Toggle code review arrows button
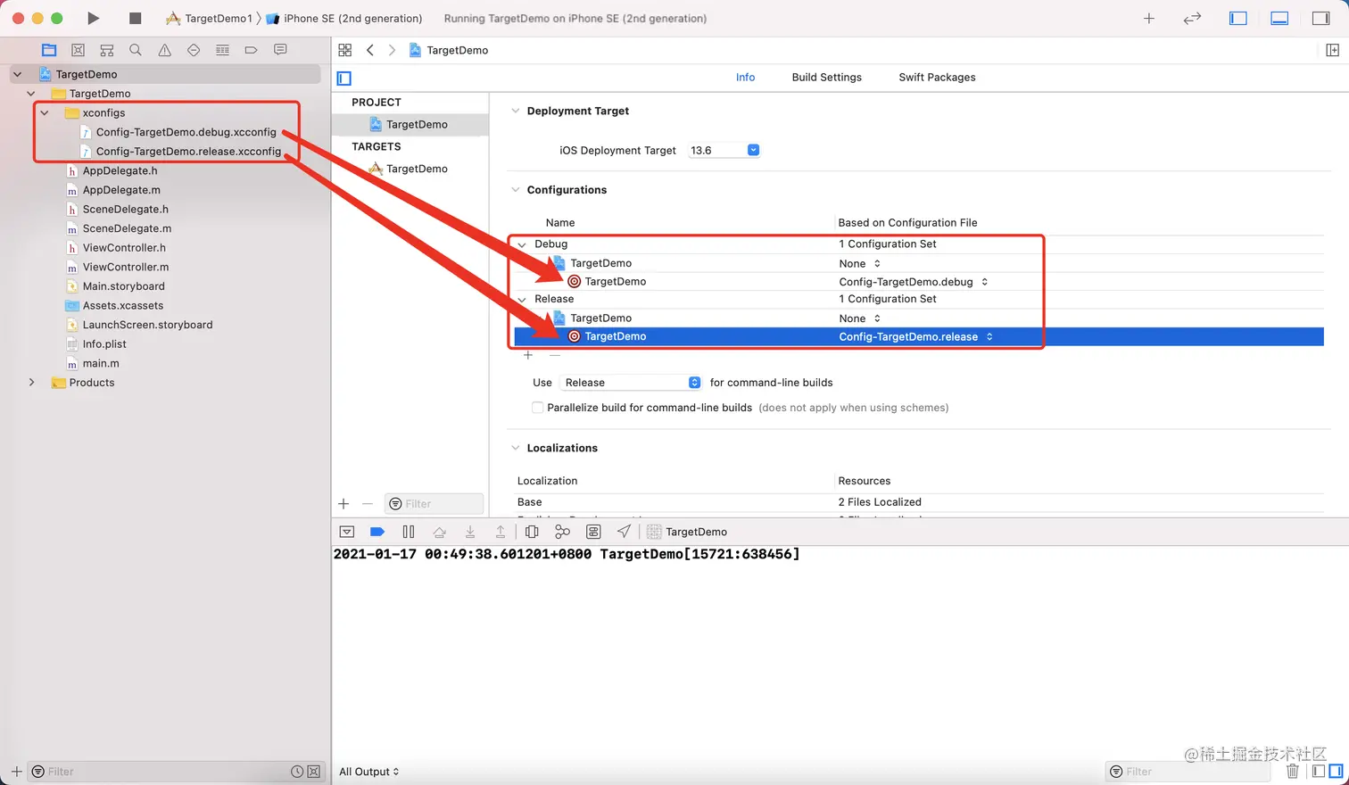1349x785 pixels. point(1192,18)
